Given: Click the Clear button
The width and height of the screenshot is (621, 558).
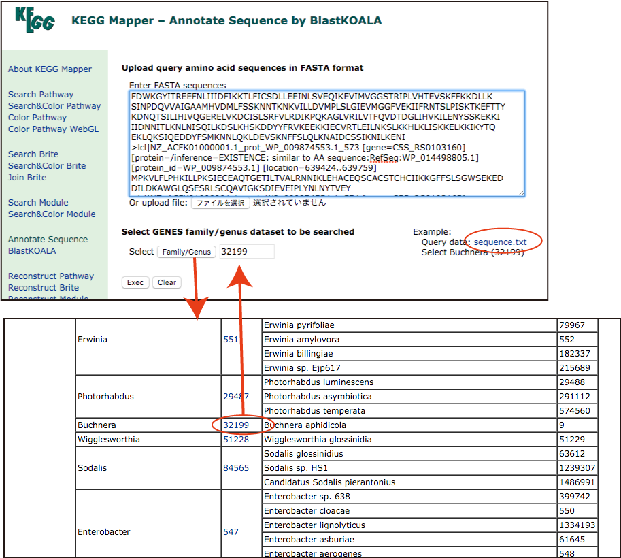Looking at the screenshot, I should point(167,282).
